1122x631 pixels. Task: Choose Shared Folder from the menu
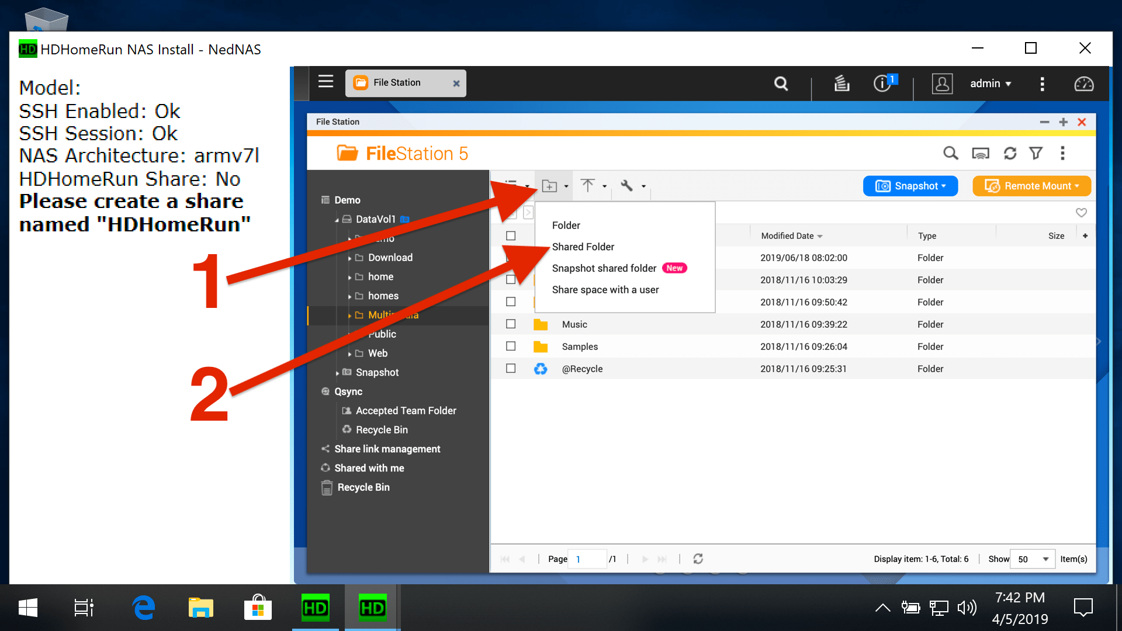[x=583, y=247]
